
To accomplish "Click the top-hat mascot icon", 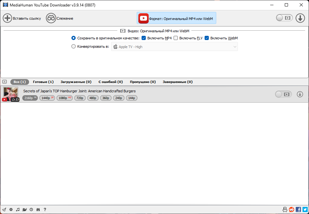I will point(285,209).
